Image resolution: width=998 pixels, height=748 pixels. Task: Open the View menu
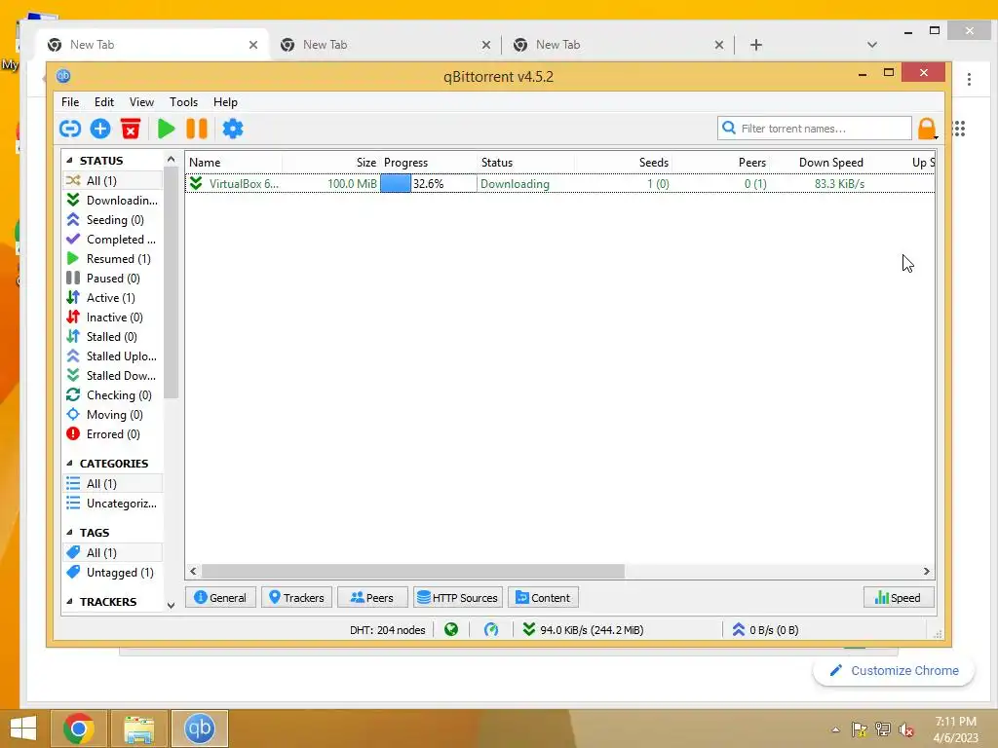pos(141,101)
